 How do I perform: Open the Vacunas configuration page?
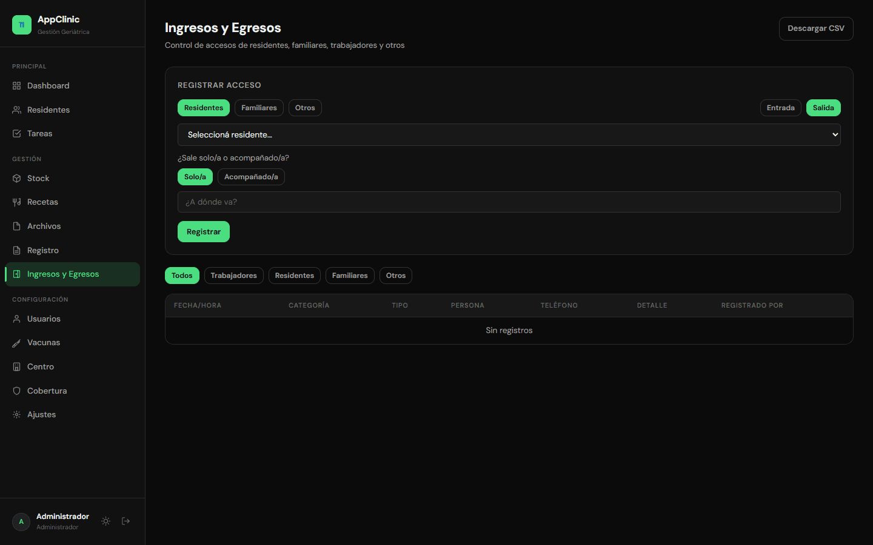[72, 343]
